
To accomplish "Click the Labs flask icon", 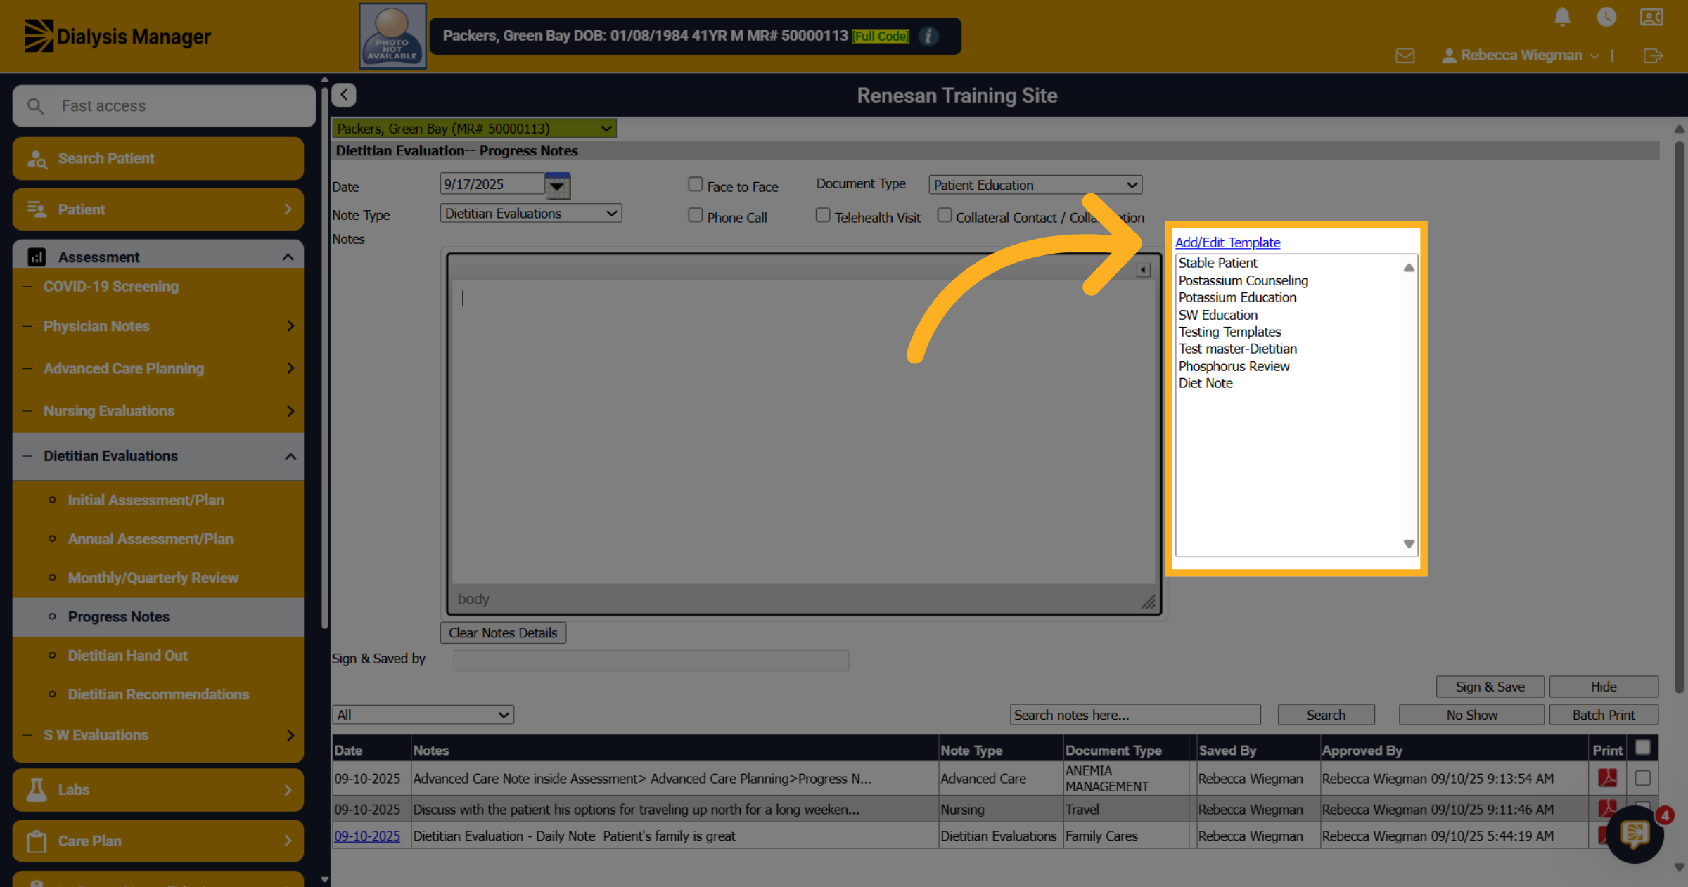I will [37, 789].
